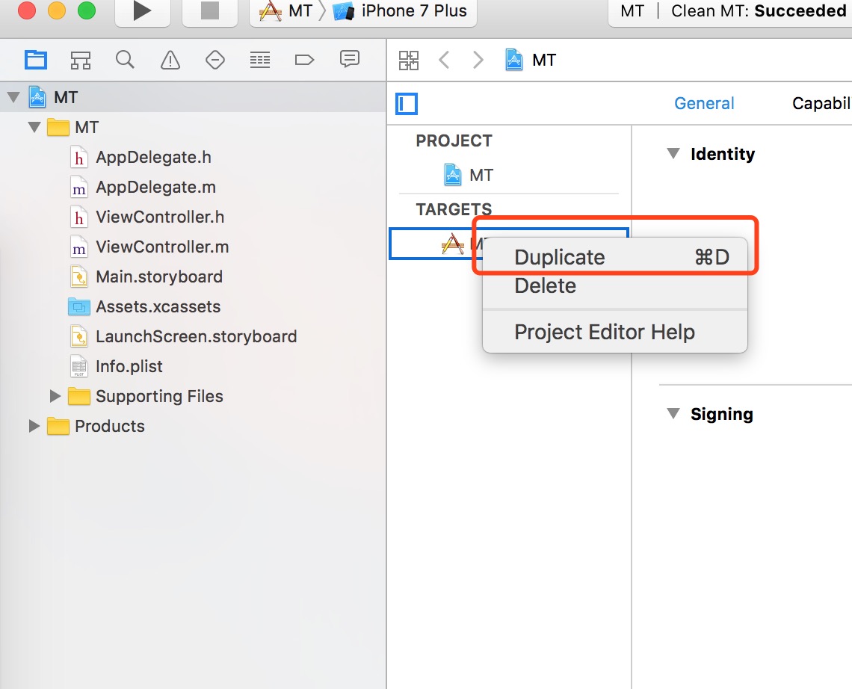Close the window with the red button
Image resolution: width=852 pixels, height=689 pixels.
[27, 10]
